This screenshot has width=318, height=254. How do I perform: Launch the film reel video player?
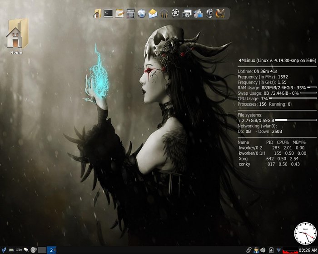click(x=175, y=14)
